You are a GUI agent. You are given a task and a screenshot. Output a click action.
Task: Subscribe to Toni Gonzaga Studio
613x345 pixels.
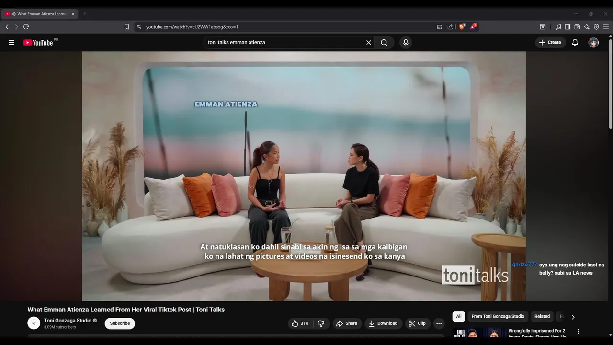[120, 323]
